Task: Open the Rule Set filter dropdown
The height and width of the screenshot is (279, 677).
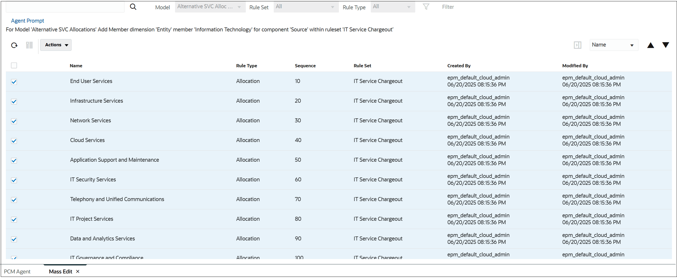Action: [x=306, y=7]
